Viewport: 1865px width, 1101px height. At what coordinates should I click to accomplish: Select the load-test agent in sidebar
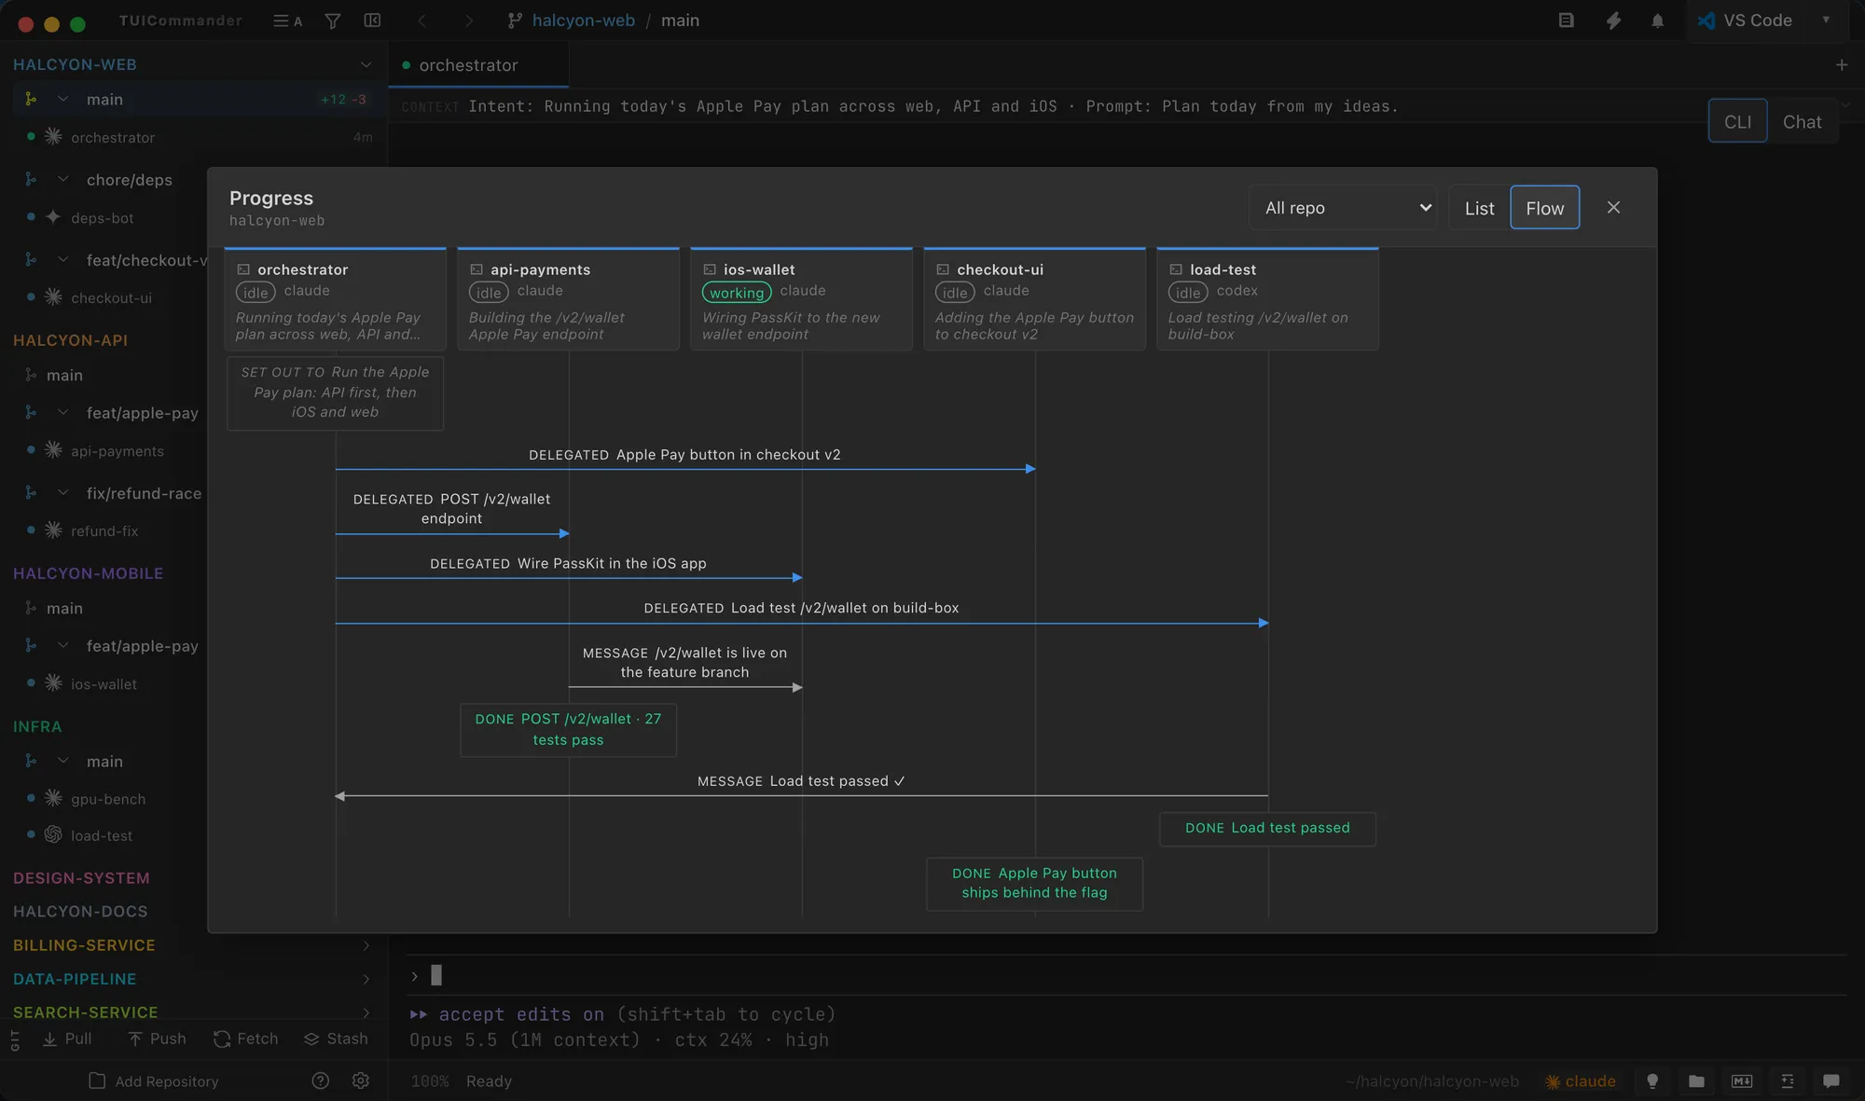[x=101, y=835]
